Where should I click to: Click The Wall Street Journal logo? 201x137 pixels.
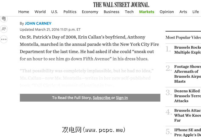click(x=121, y=4)
